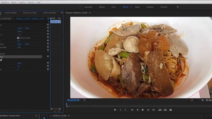The width and height of the screenshot is (212, 119).
Task: Click the Mark In bracket button
Action: (x=121, y=110)
